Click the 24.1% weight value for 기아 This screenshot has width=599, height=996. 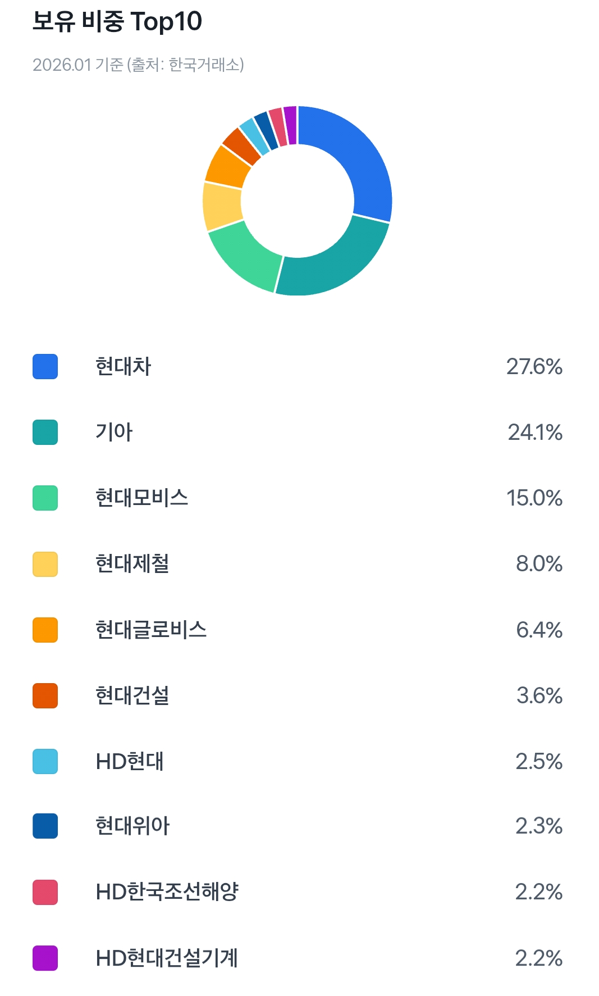tap(534, 433)
